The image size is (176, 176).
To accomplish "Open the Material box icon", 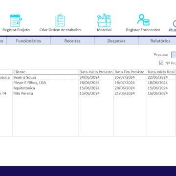I will 104,21.
